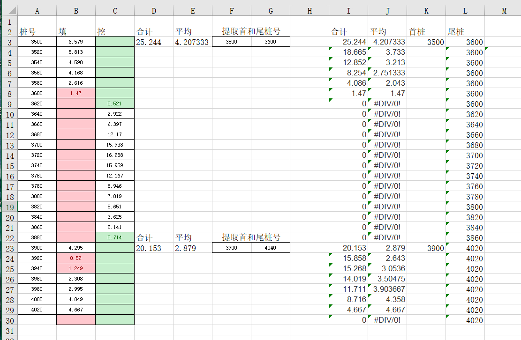
Task: Click cell B3 with value 6.579
Action: pyautogui.click(x=76, y=42)
